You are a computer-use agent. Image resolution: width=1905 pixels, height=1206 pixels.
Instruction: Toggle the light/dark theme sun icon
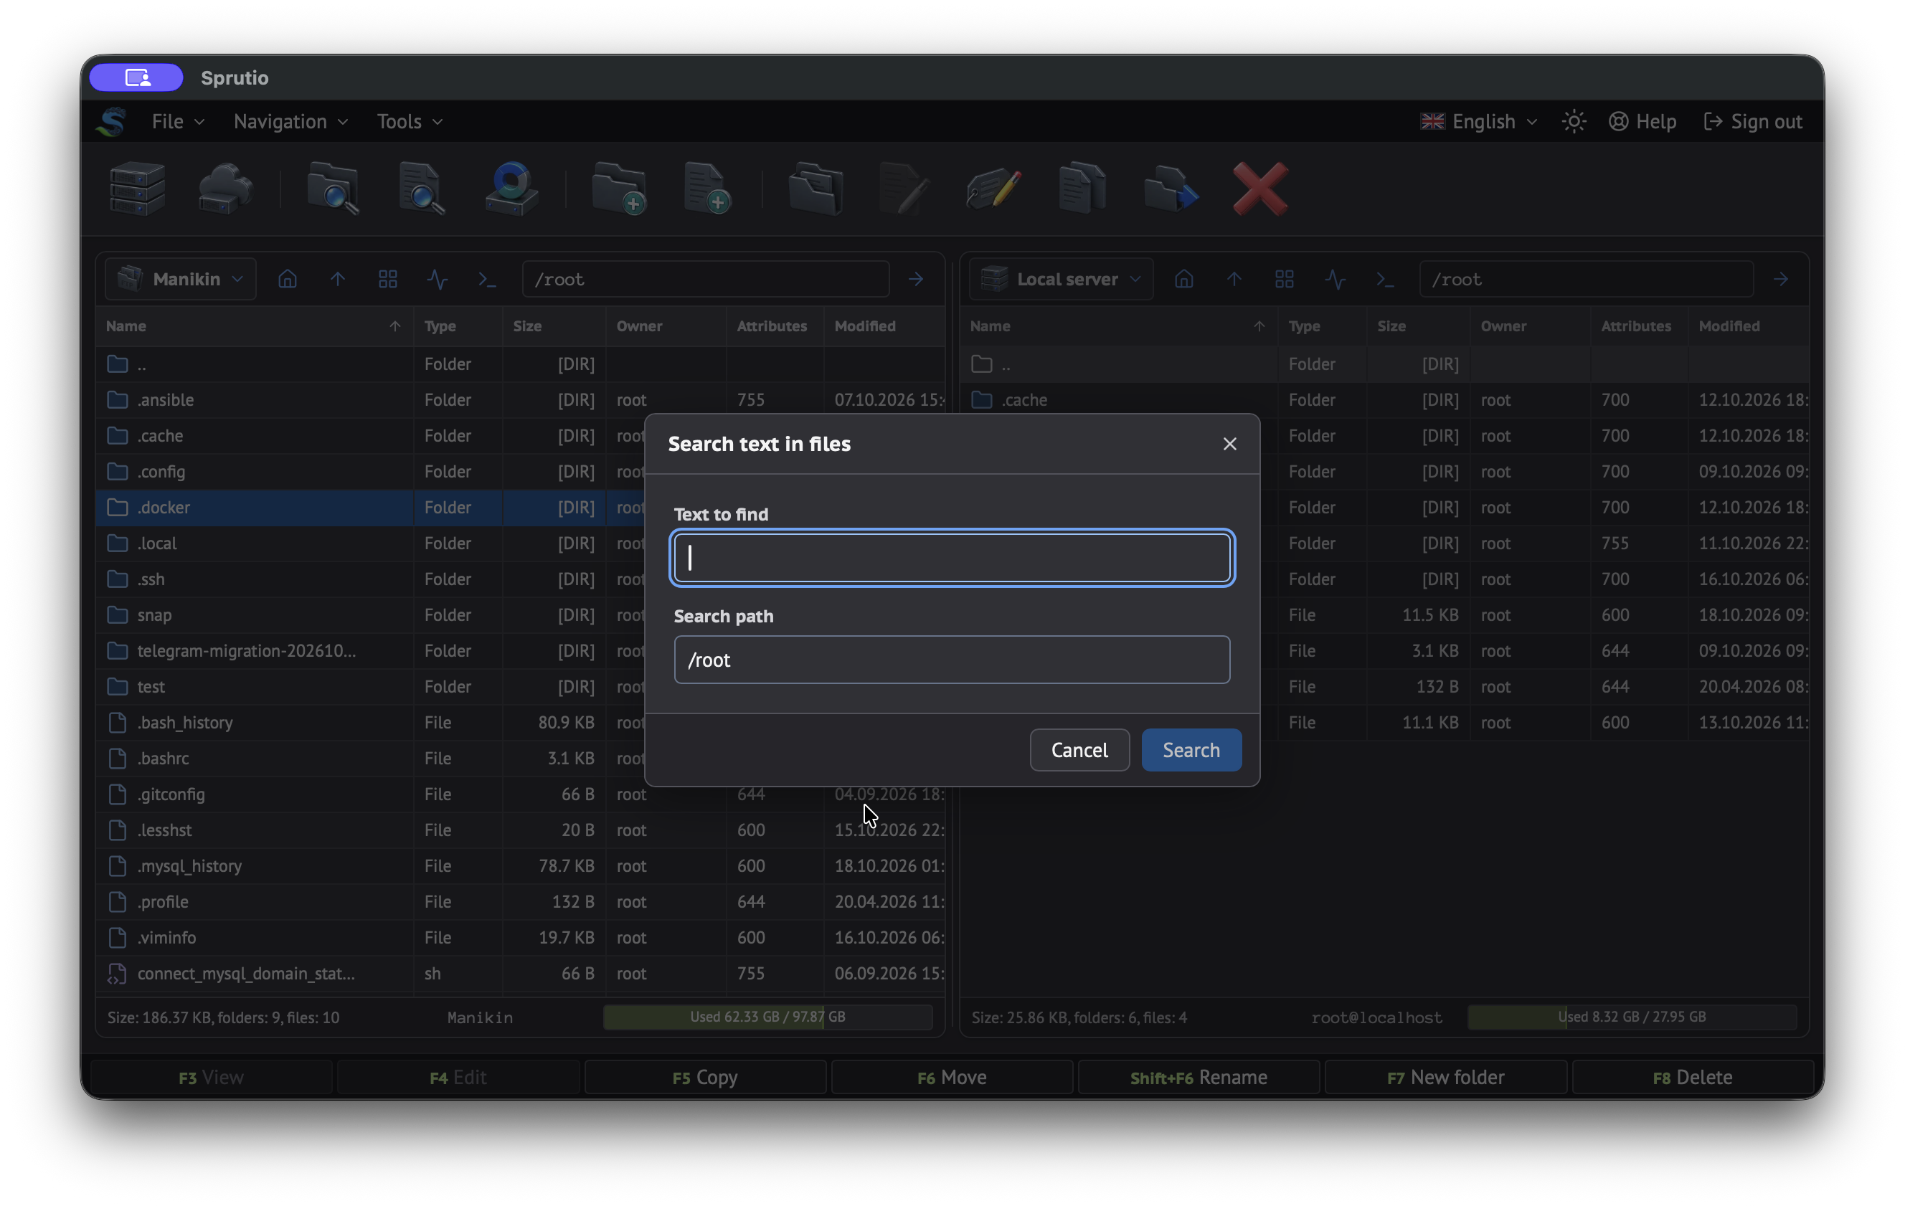[x=1574, y=121]
